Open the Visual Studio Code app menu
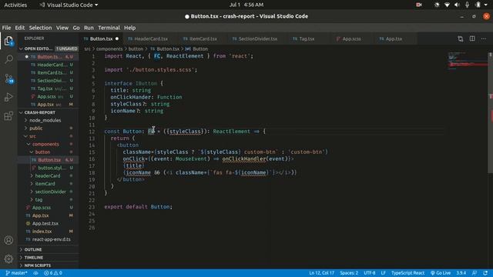493x277 pixels. pos(69,5)
